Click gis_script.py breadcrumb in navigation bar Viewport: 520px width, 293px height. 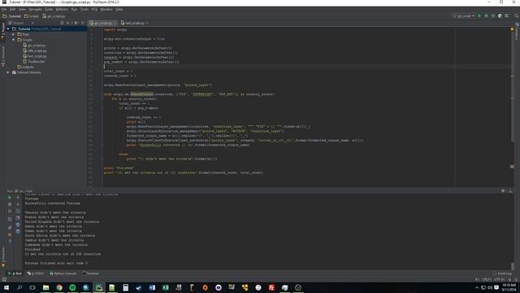[x=54, y=16]
